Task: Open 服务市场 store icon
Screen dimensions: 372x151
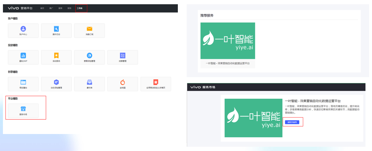Action: click(23, 109)
